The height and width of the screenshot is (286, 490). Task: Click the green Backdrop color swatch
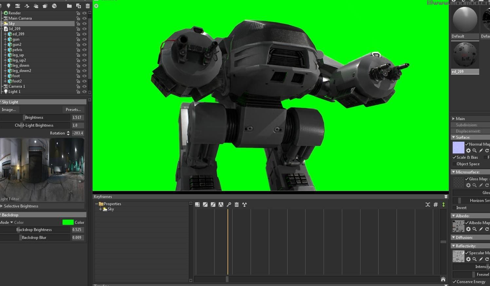[x=68, y=222]
